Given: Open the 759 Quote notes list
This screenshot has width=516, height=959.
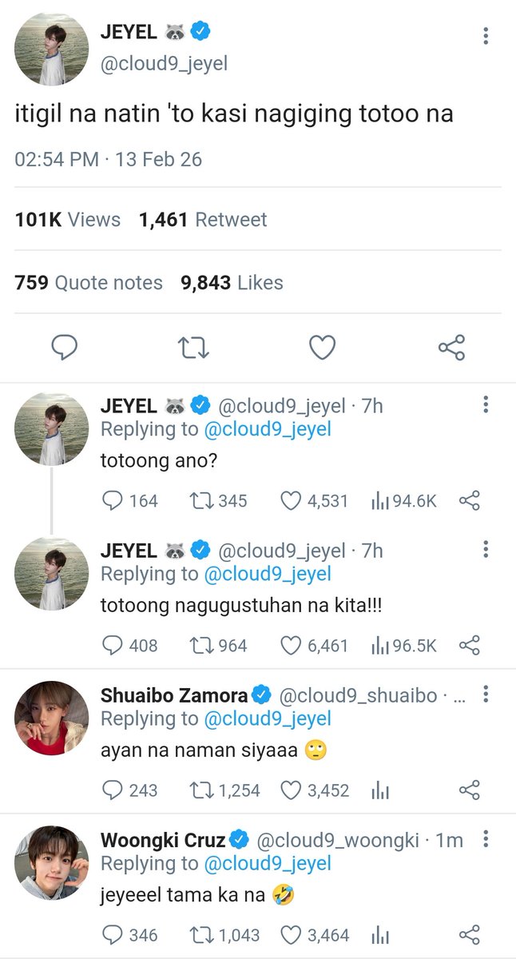Looking at the screenshot, I should (x=89, y=282).
